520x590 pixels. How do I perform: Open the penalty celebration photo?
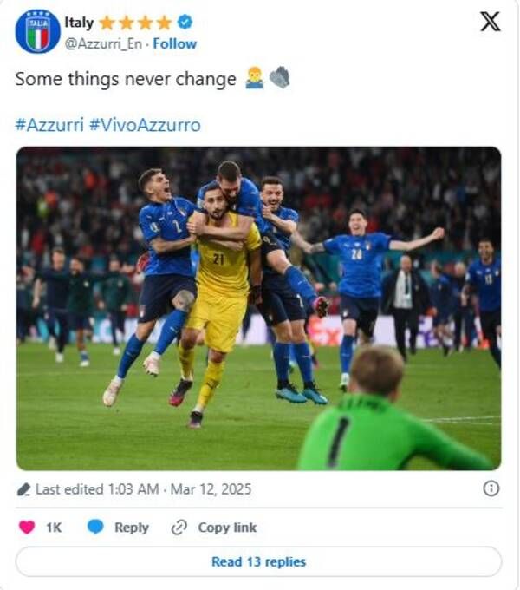pyautogui.click(x=258, y=308)
